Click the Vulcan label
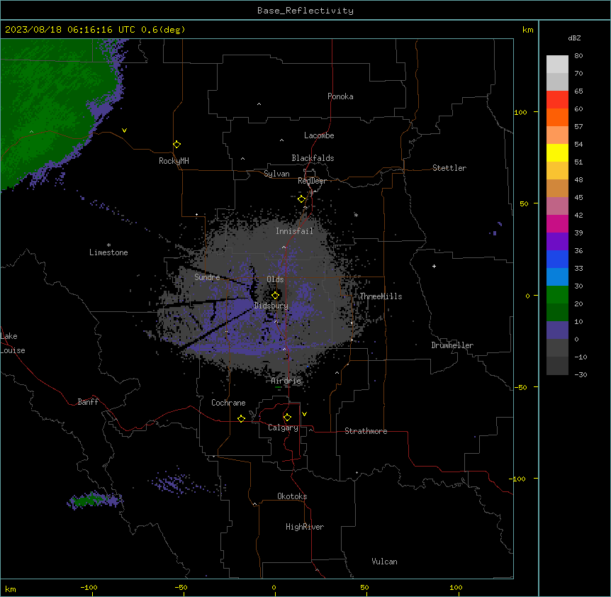611x597 pixels. [385, 562]
